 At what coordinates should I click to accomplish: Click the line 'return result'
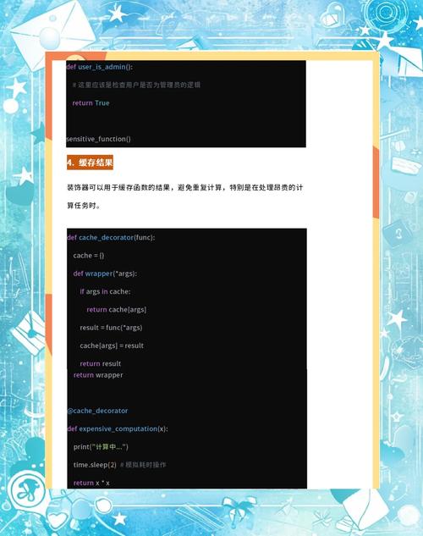101,364
